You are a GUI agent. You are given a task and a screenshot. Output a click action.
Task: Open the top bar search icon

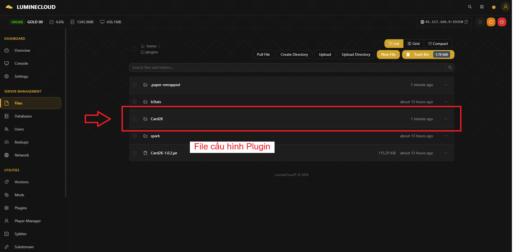tap(470, 7)
